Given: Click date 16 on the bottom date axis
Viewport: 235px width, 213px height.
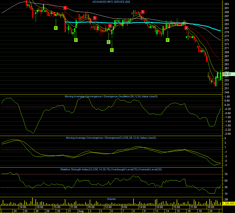Looking at the screenshot, I should point(189,211).
